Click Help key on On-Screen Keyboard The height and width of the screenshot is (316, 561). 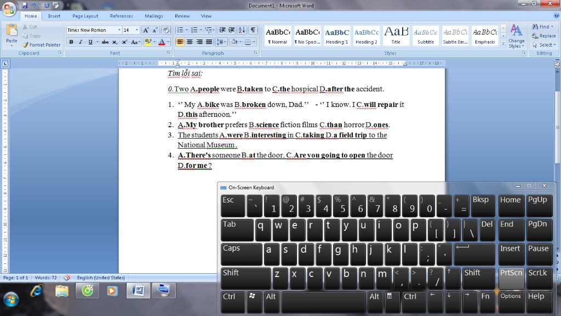[x=539, y=302]
